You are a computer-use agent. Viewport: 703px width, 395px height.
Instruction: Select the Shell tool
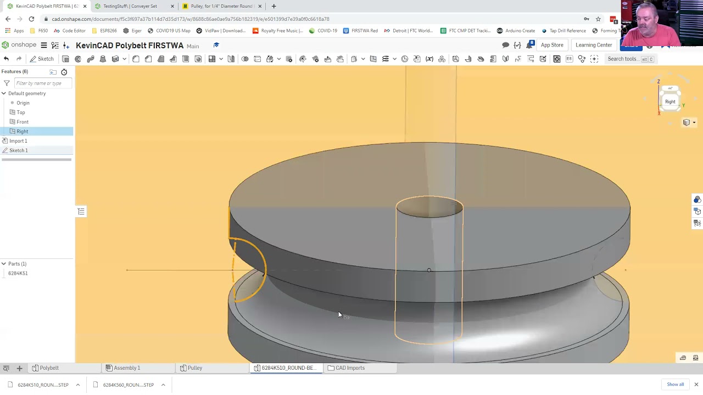pyautogui.click(x=186, y=59)
